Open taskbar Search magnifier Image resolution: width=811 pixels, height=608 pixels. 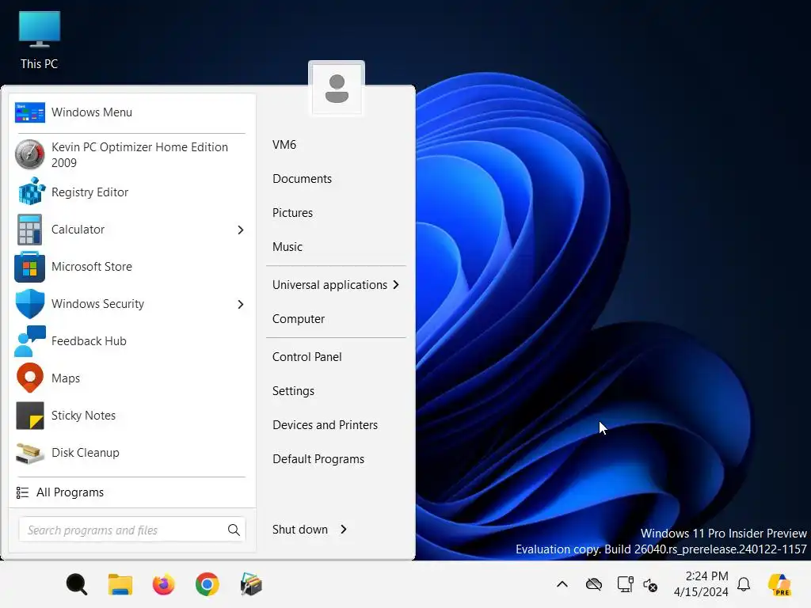click(x=77, y=585)
